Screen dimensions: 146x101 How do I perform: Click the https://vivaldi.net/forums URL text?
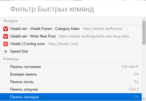coord(102,29)
